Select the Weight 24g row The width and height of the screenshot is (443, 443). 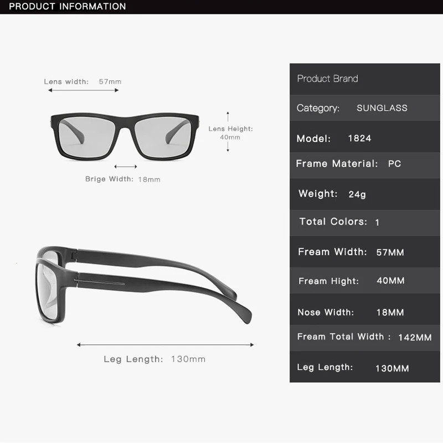(x=365, y=194)
